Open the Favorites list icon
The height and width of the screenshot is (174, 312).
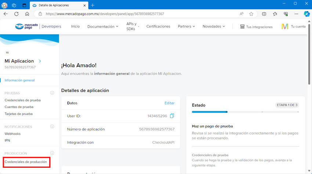click(275, 14)
